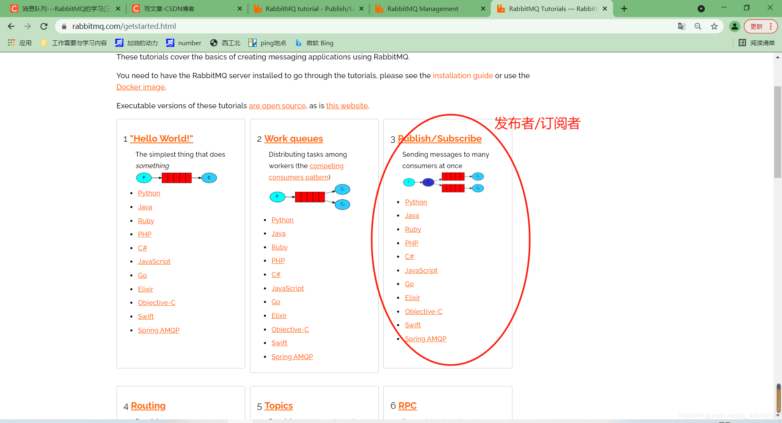Viewport: 782px width, 423px height.
Task: View site security lock information
Action: (64, 26)
